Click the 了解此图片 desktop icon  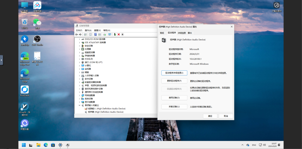click(277, 7)
